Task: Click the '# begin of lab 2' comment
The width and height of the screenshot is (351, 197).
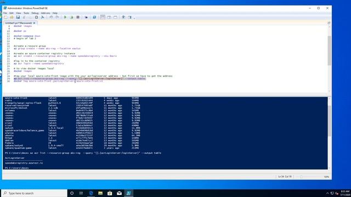Action: (x=25, y=38)
